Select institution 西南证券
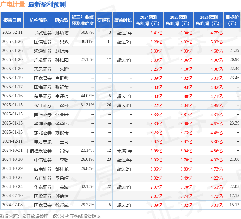This screenshot has height=219, width=241. tap(43, 169)
